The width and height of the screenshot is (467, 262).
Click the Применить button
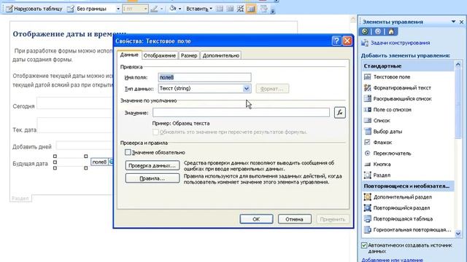coord(333,219)
